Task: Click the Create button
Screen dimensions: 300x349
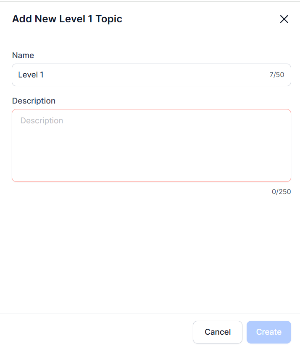Action: [268, 332]
